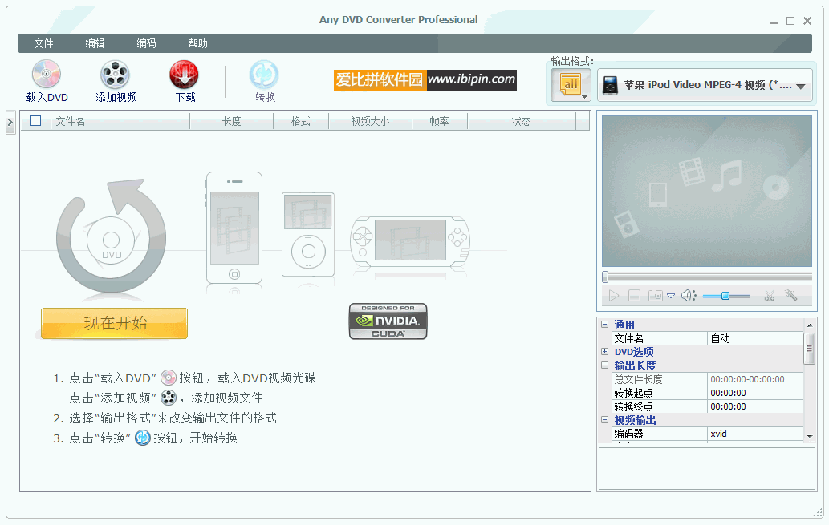Click the 总文件长度 value 00:00:00-00:00:00
Image resolution: width=829 pixels, height=525 pixels.
(x=755, y=379)
